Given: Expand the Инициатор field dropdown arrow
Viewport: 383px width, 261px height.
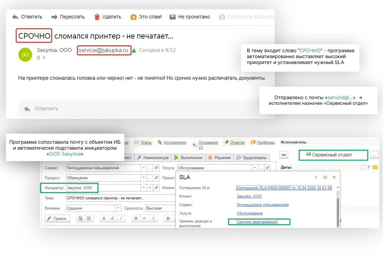Looking at the screenshot, I should pos(143,188).
